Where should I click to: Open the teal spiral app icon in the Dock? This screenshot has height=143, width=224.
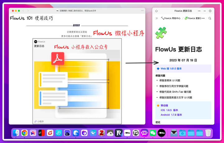59,133
